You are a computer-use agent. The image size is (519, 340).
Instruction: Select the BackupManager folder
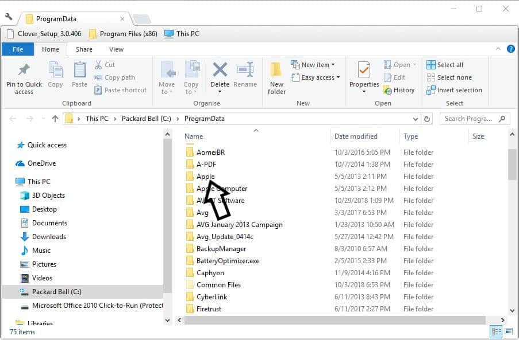click(216, 249)
